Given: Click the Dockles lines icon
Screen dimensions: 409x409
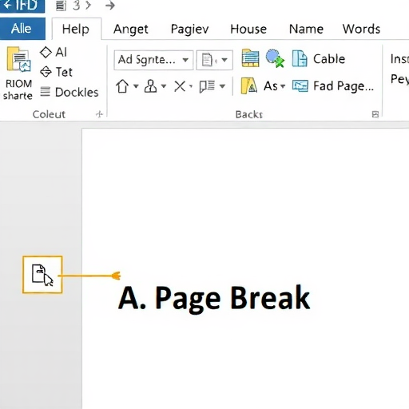Looking at the screenshot, I should 45,92.
